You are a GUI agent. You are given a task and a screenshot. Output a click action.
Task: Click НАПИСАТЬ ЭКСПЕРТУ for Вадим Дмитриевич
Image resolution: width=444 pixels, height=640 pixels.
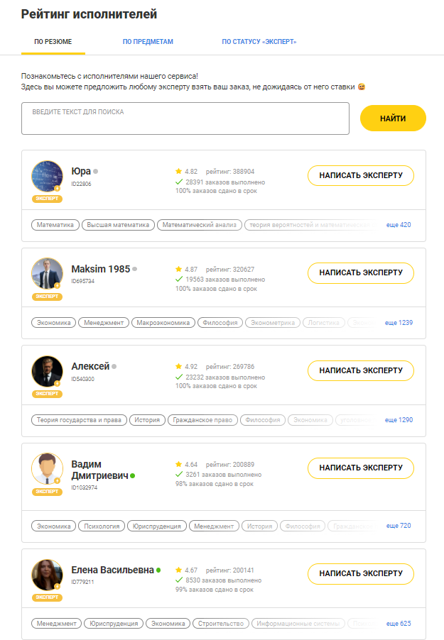pyautogui.click(x=361, y=468)
